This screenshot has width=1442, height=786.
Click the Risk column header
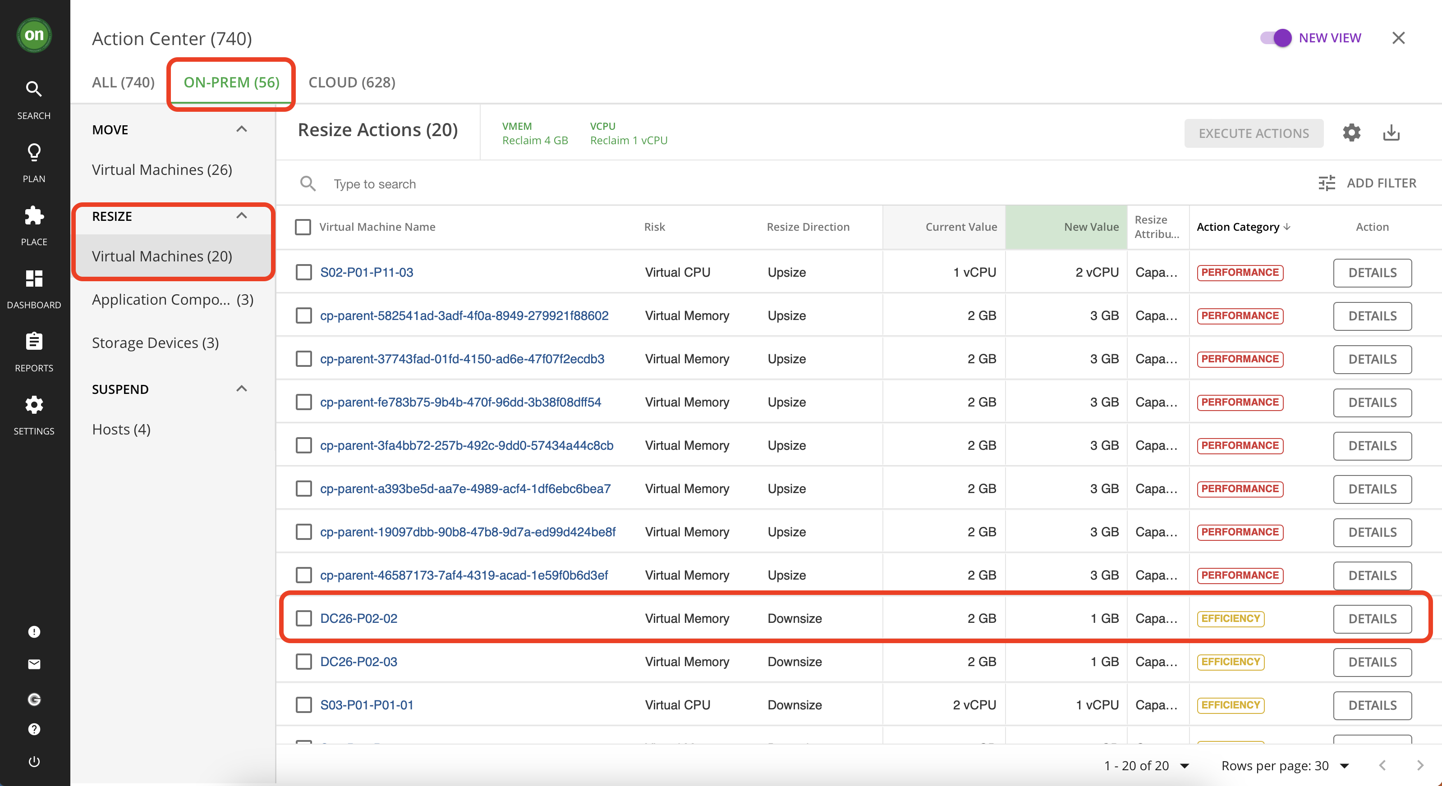point(654,227)
